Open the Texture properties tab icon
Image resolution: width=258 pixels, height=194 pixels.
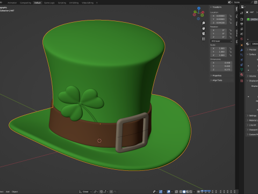pyautogui.click(x=242, y=81)
